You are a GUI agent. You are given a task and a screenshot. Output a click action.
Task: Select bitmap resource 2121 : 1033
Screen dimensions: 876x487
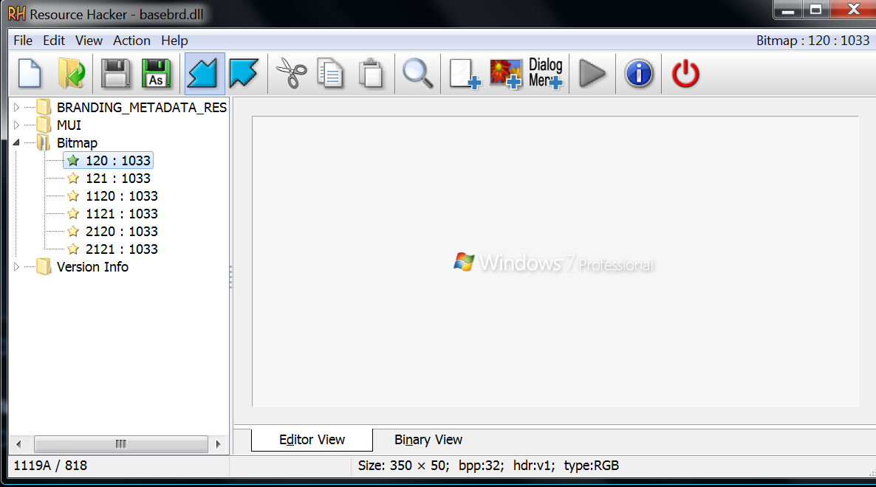coord(122,249)
